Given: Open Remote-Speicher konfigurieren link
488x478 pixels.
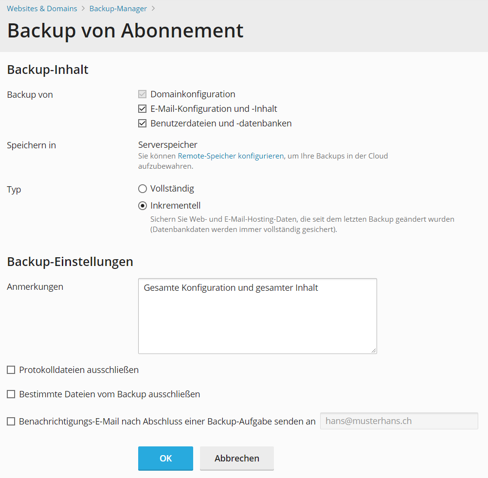Looking at the screenshot, I should tap(231, 156).
